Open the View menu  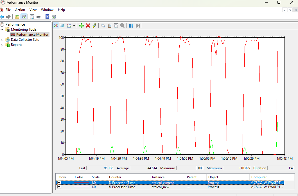click(x=33, y=10)
